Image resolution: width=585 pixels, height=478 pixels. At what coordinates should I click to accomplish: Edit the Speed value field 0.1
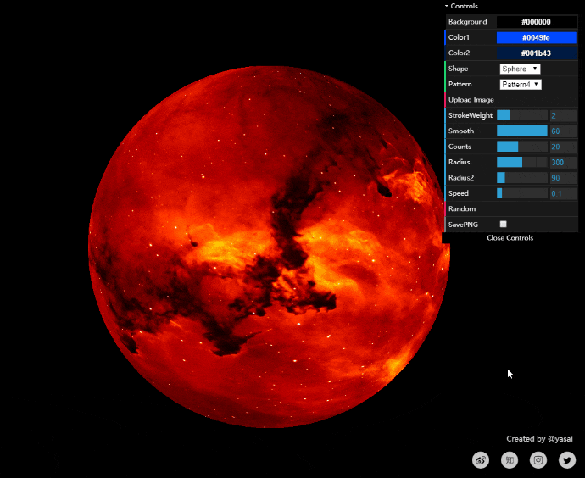click(x=563, y=193)
